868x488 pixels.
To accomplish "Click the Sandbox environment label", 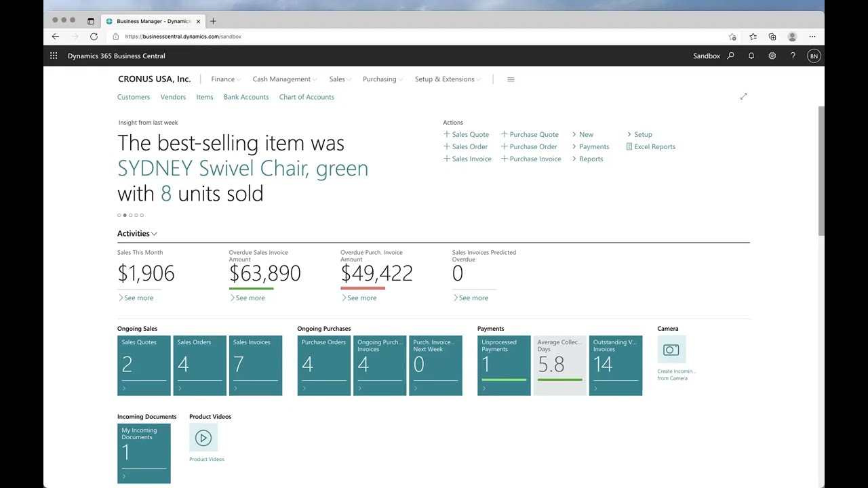I will [x=706, y=56].
